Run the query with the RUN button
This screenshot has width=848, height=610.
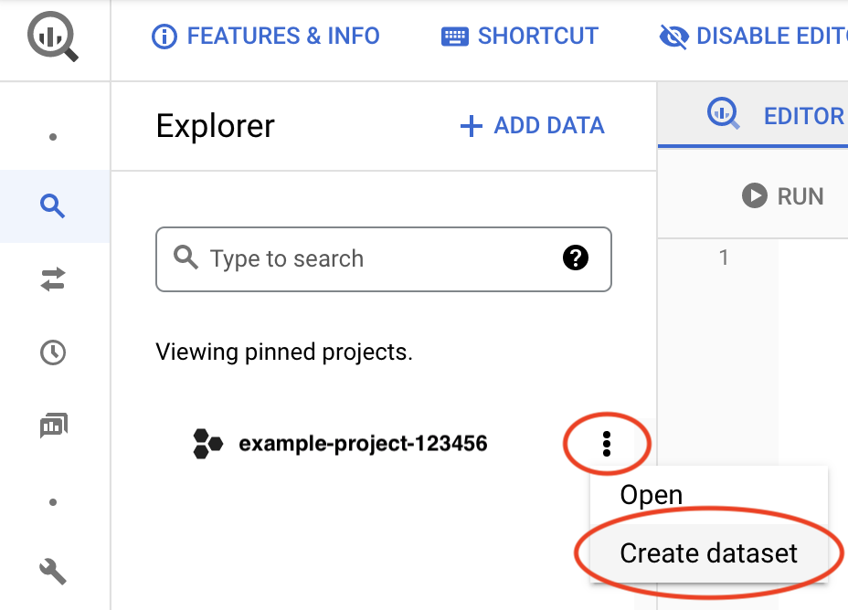783,195
